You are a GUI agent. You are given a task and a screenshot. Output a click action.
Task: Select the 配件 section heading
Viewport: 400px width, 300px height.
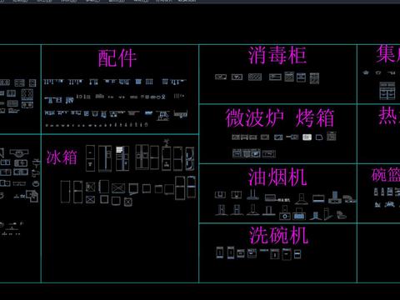tap(117, 58)
